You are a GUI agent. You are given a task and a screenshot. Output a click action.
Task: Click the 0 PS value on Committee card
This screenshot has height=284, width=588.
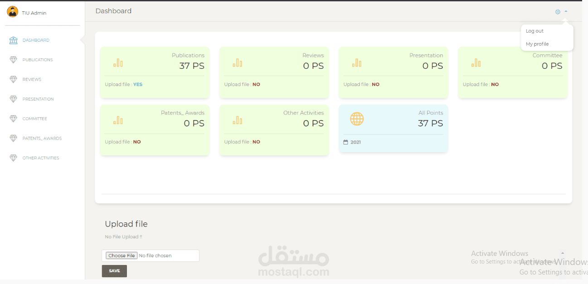click(x=552, y=66)
